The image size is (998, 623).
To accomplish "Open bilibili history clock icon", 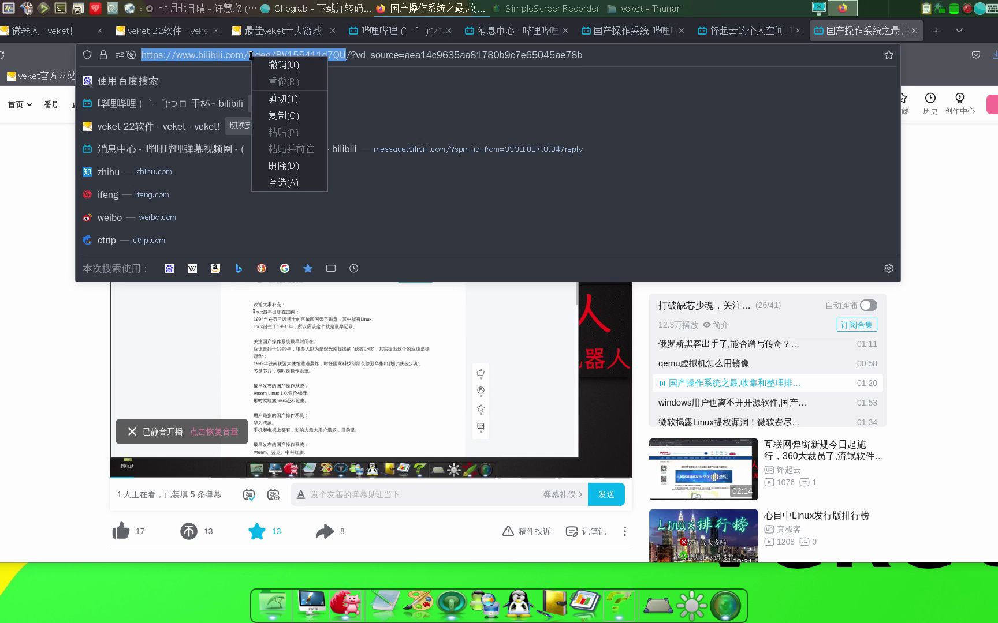I will [930, 98].
